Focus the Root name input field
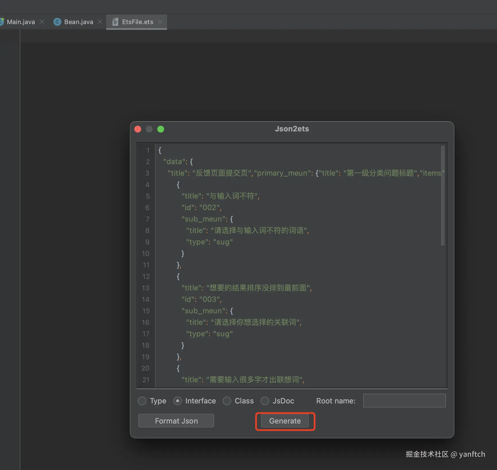The width and height of the screenshot is (497, 470). [404, 401]
